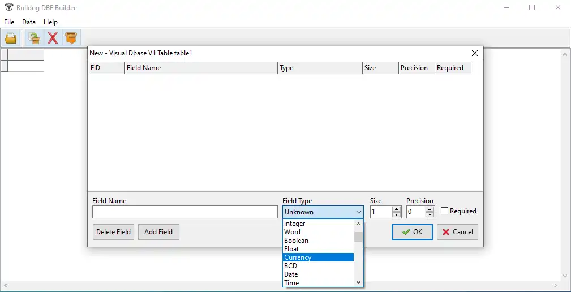This screenshot has height=292, width=571.
Task: Decrease Precision with the down spinner
Action: [430, 215]
